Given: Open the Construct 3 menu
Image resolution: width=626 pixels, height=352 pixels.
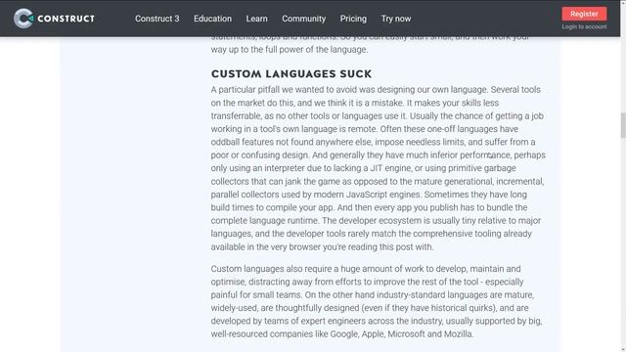Looking at the screenshot, I should point(156,19).
